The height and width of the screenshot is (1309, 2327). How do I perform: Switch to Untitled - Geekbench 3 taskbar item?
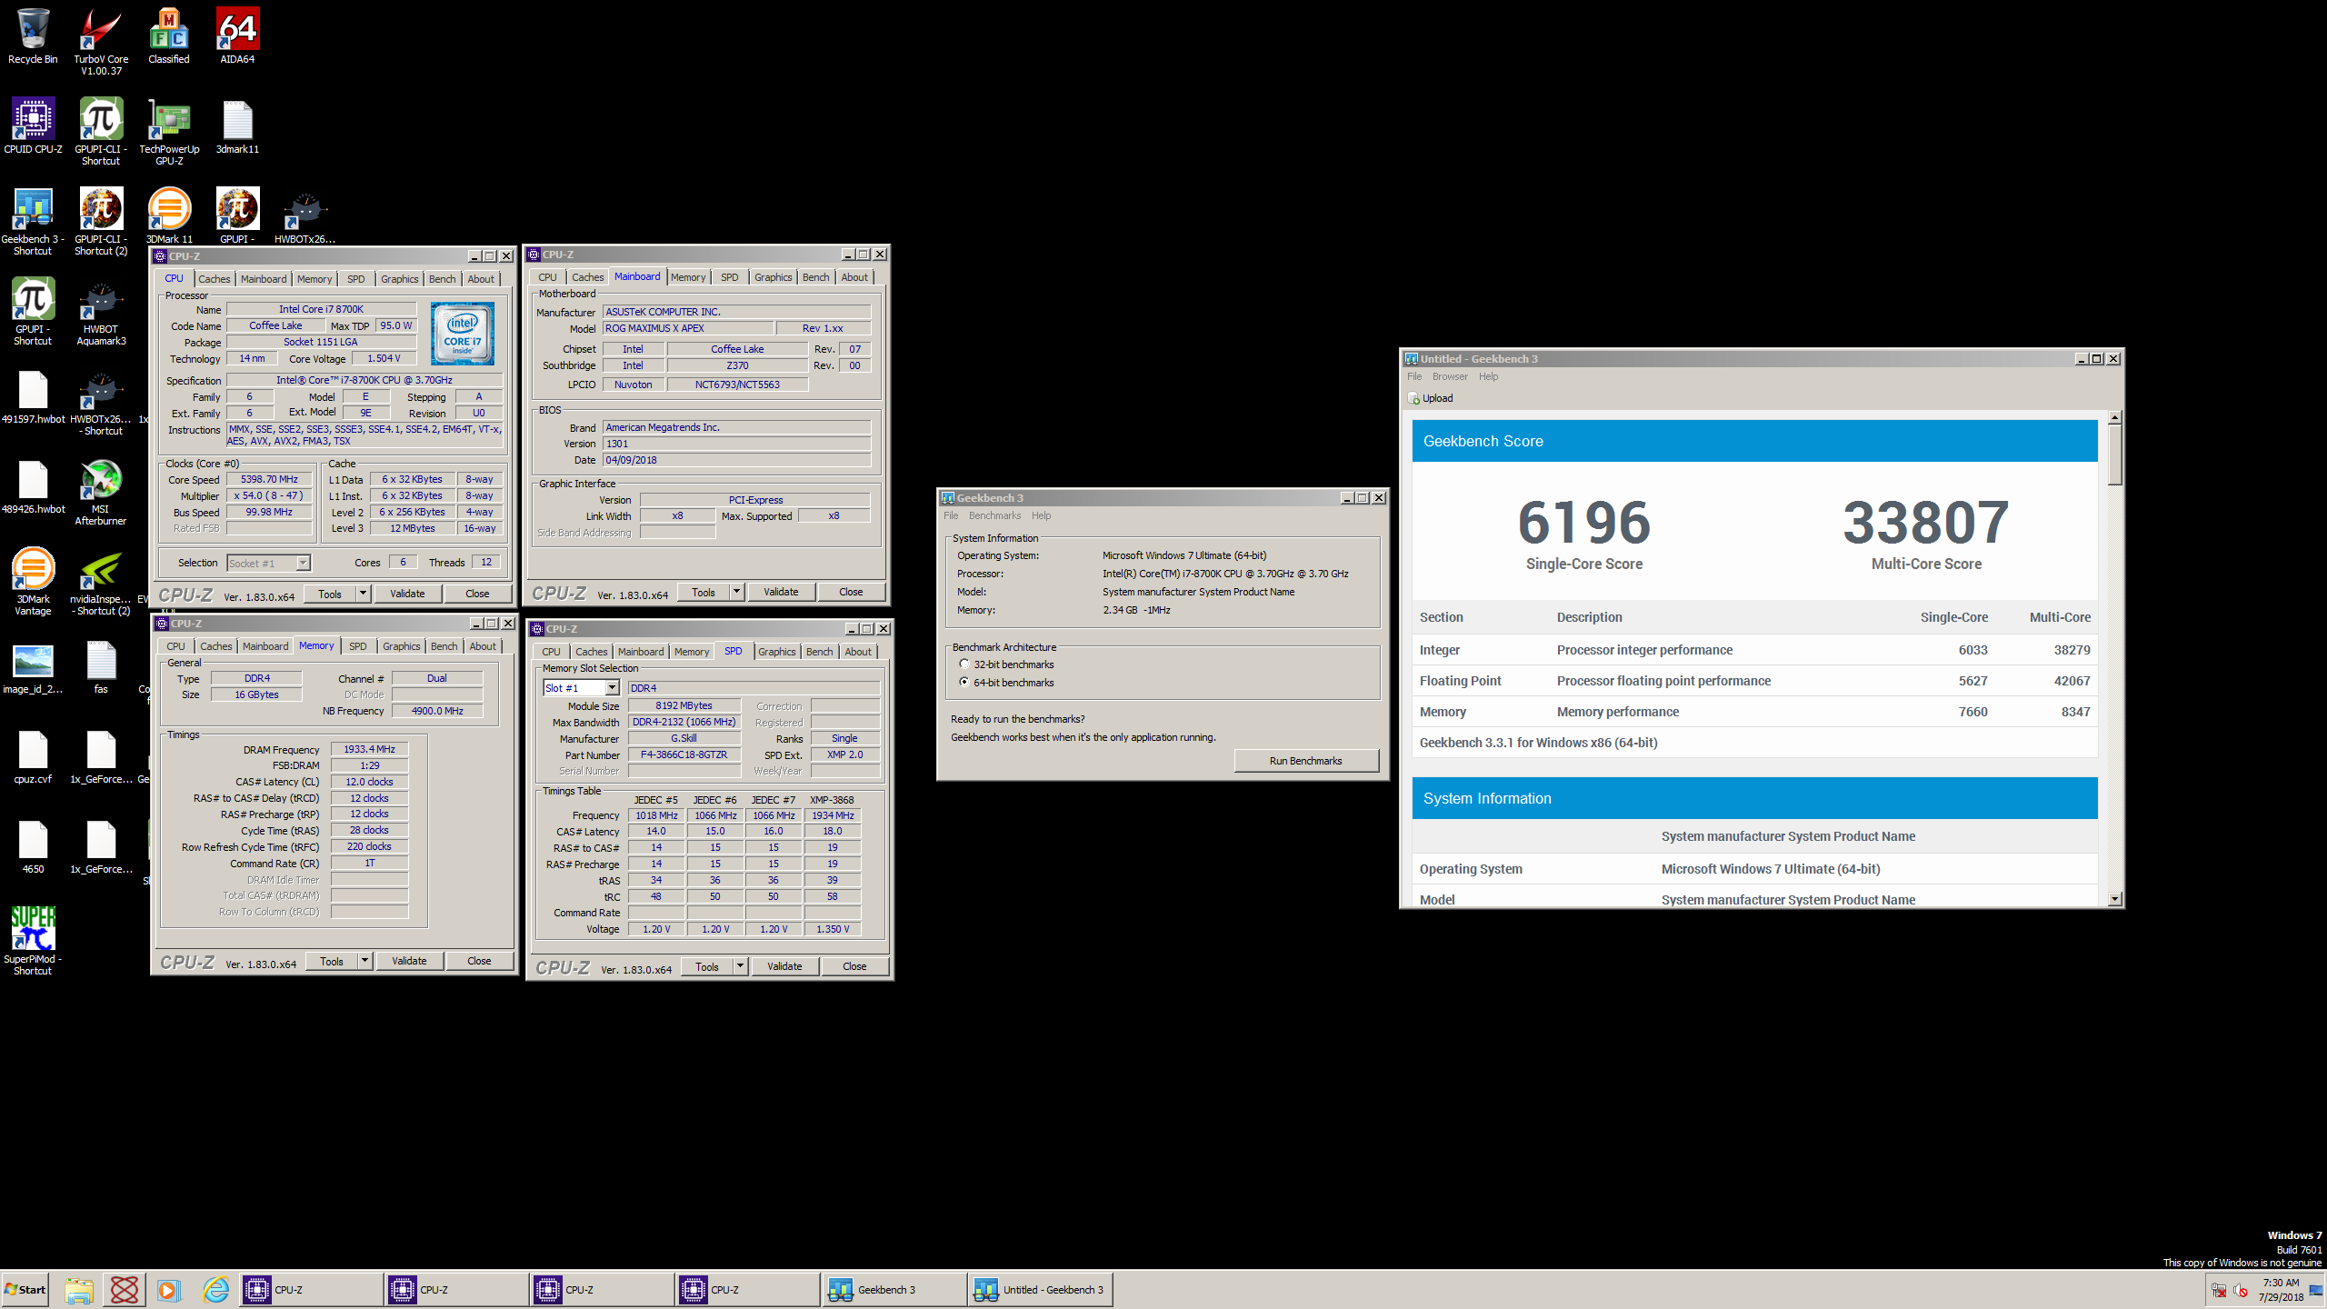pos(1041,1289)
